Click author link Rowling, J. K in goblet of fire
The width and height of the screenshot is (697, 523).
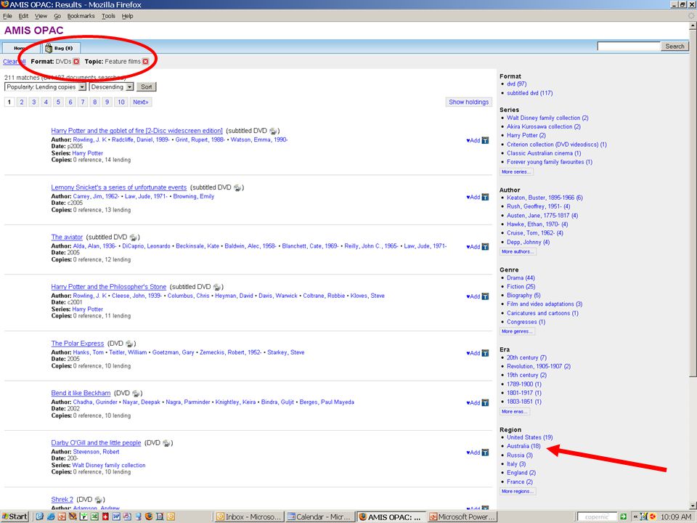(90, 139)
